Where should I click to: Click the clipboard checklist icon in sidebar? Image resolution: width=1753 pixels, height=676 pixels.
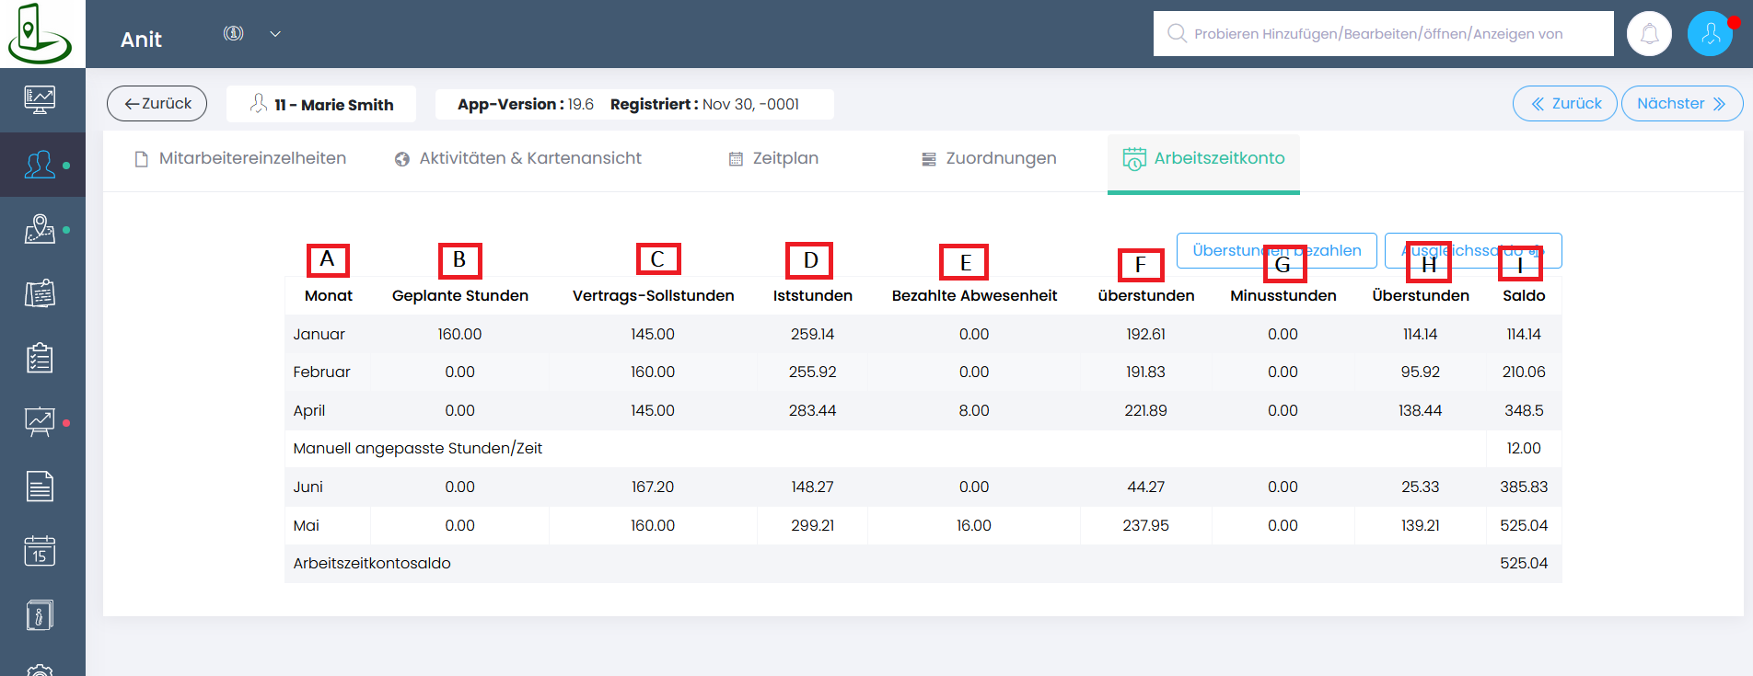[x=40, y=358]
